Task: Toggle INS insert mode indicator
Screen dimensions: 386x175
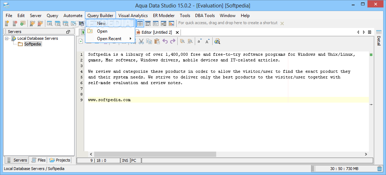Action: pyautogui.click(x=125, y=160)
